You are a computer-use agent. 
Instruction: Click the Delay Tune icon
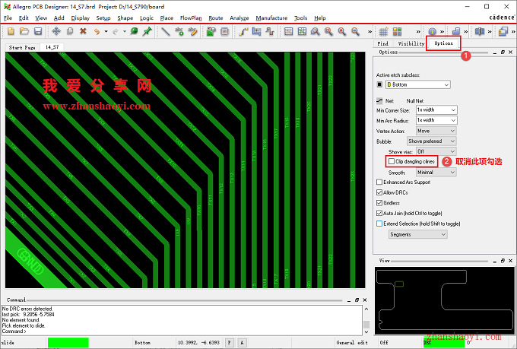coord(270,31)
